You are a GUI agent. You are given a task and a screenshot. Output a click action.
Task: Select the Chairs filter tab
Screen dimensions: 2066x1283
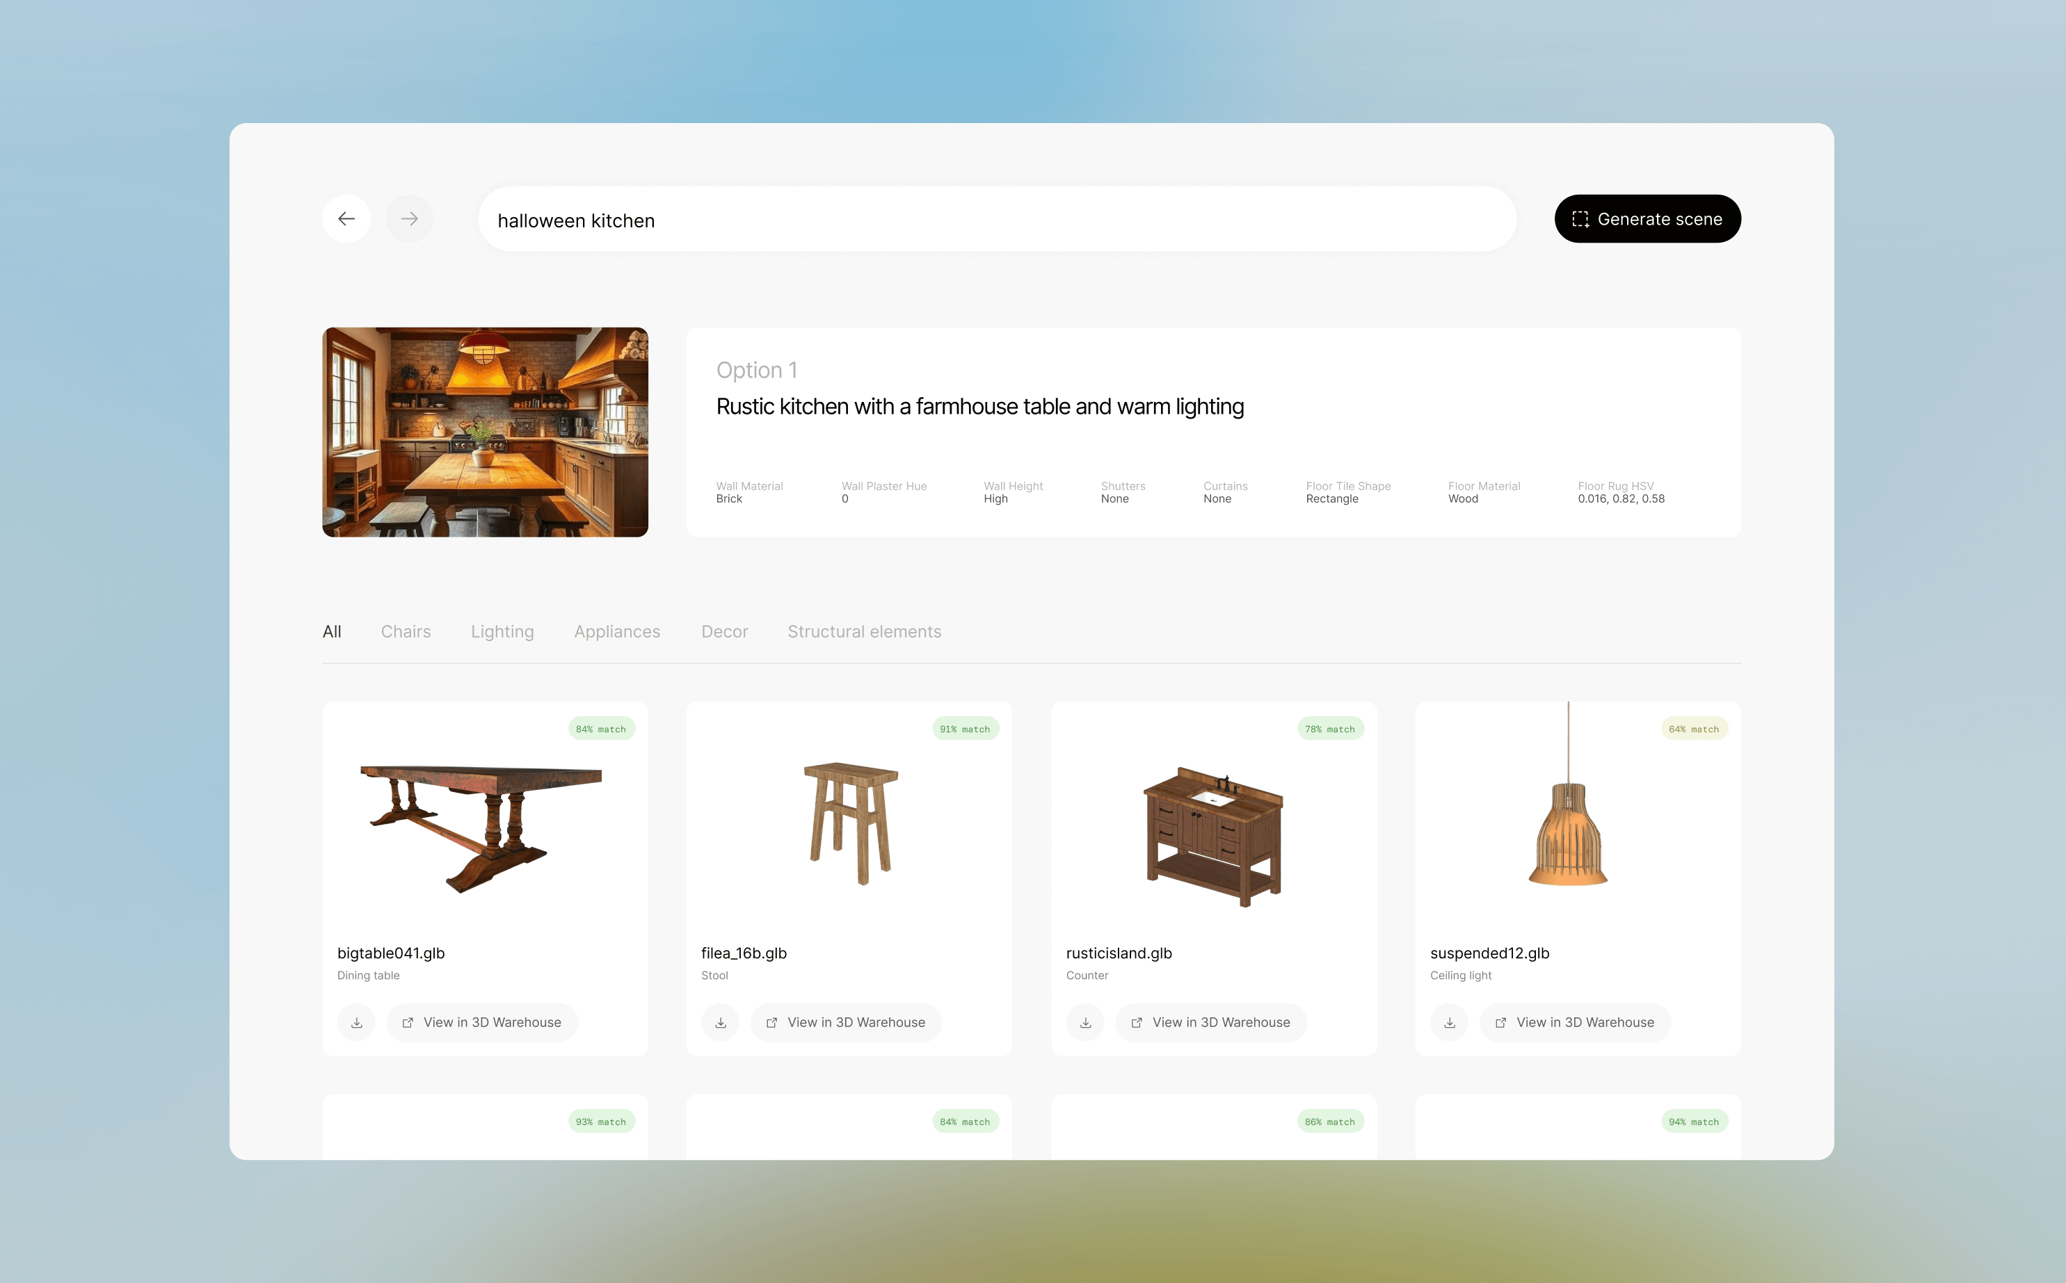(405, 633)
